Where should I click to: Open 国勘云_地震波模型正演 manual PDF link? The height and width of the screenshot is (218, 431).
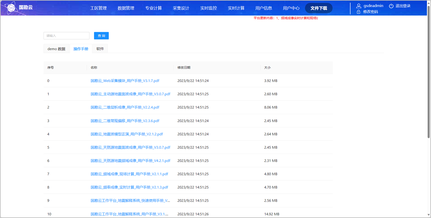tap(127, 134)
